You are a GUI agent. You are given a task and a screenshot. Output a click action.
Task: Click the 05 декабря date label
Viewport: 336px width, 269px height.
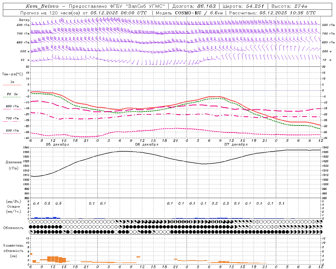pos(57,144)
